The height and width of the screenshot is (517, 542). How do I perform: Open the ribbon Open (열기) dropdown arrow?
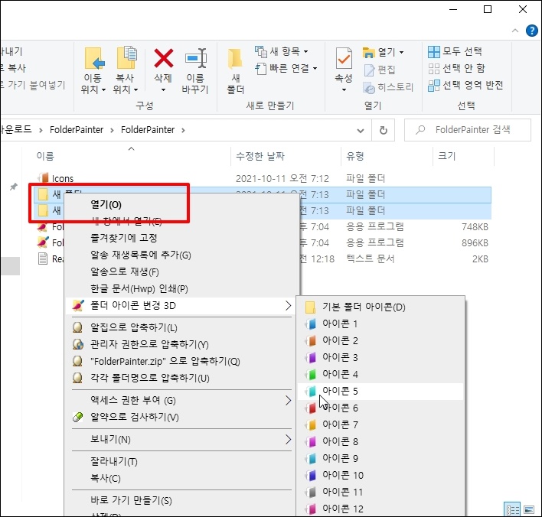pos(402,53)
